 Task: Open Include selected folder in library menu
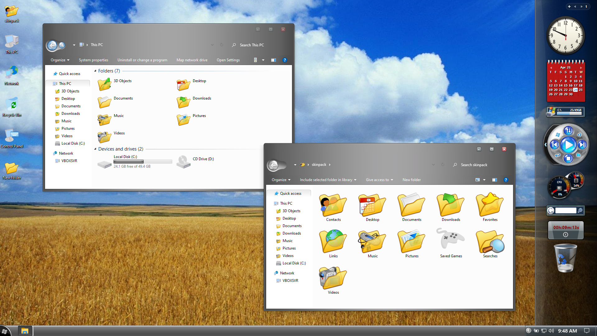[328, 180]
